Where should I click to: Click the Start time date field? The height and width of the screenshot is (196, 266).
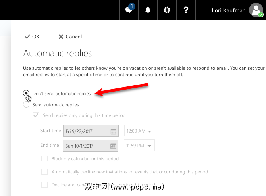[x=85, y=131]
